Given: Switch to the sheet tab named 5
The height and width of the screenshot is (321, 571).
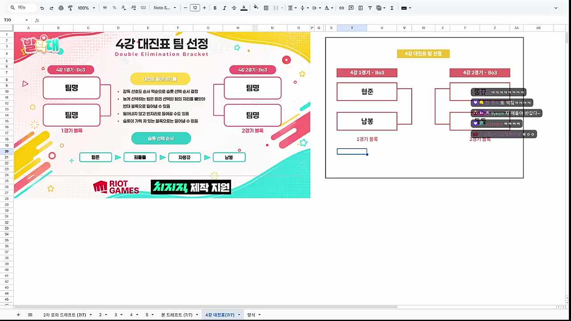Looking at the screenshot, I should pos(147,315).
